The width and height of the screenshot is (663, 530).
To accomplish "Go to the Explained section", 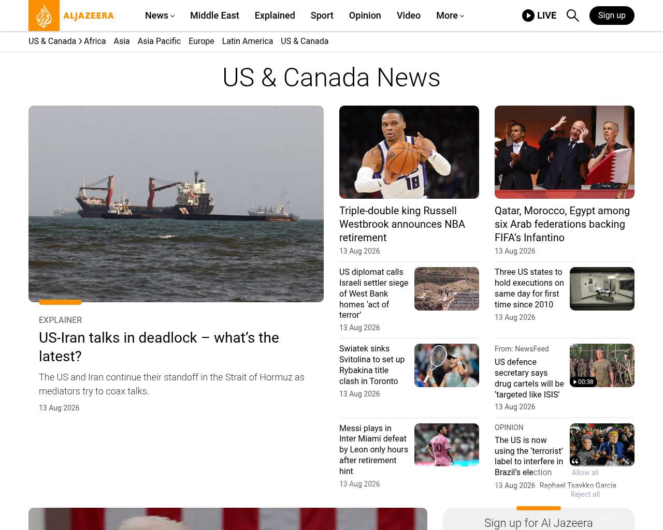I will tap(275, 16).
